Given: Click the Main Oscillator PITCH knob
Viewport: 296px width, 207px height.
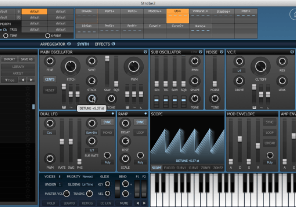Looking at the screenshot, I should point(70,66).
